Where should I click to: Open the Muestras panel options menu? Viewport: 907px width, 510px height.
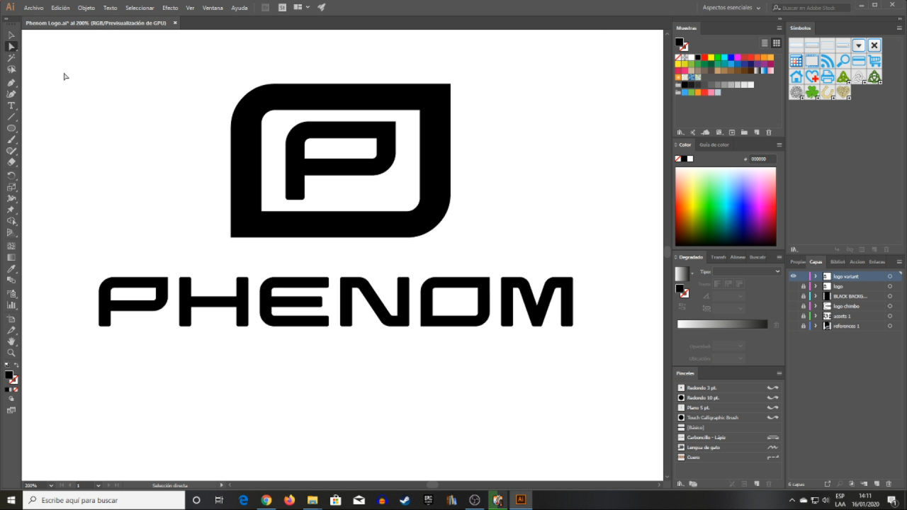[779, 28]
